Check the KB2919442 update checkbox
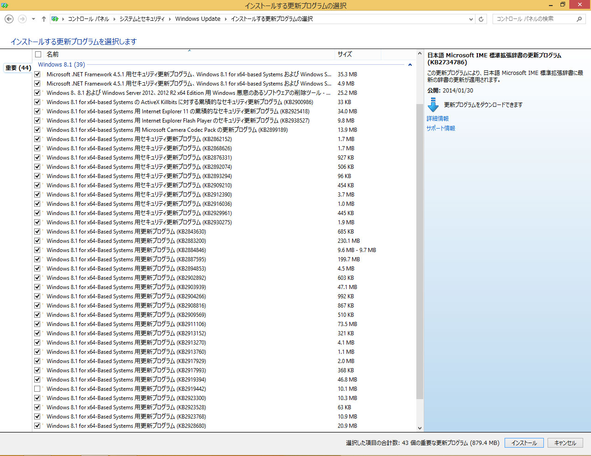 point(37,389)
